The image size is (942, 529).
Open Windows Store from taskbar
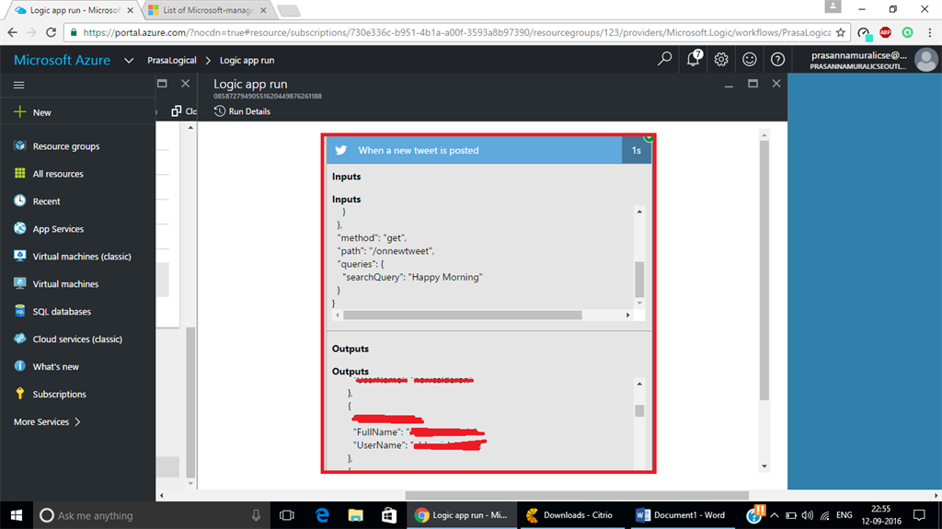[389, 515]
